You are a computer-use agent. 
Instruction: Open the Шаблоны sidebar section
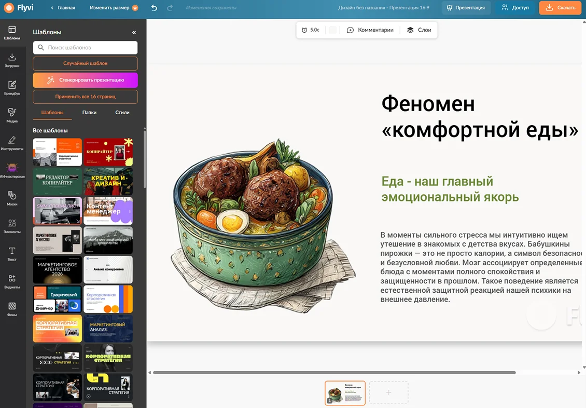(12, 33)
